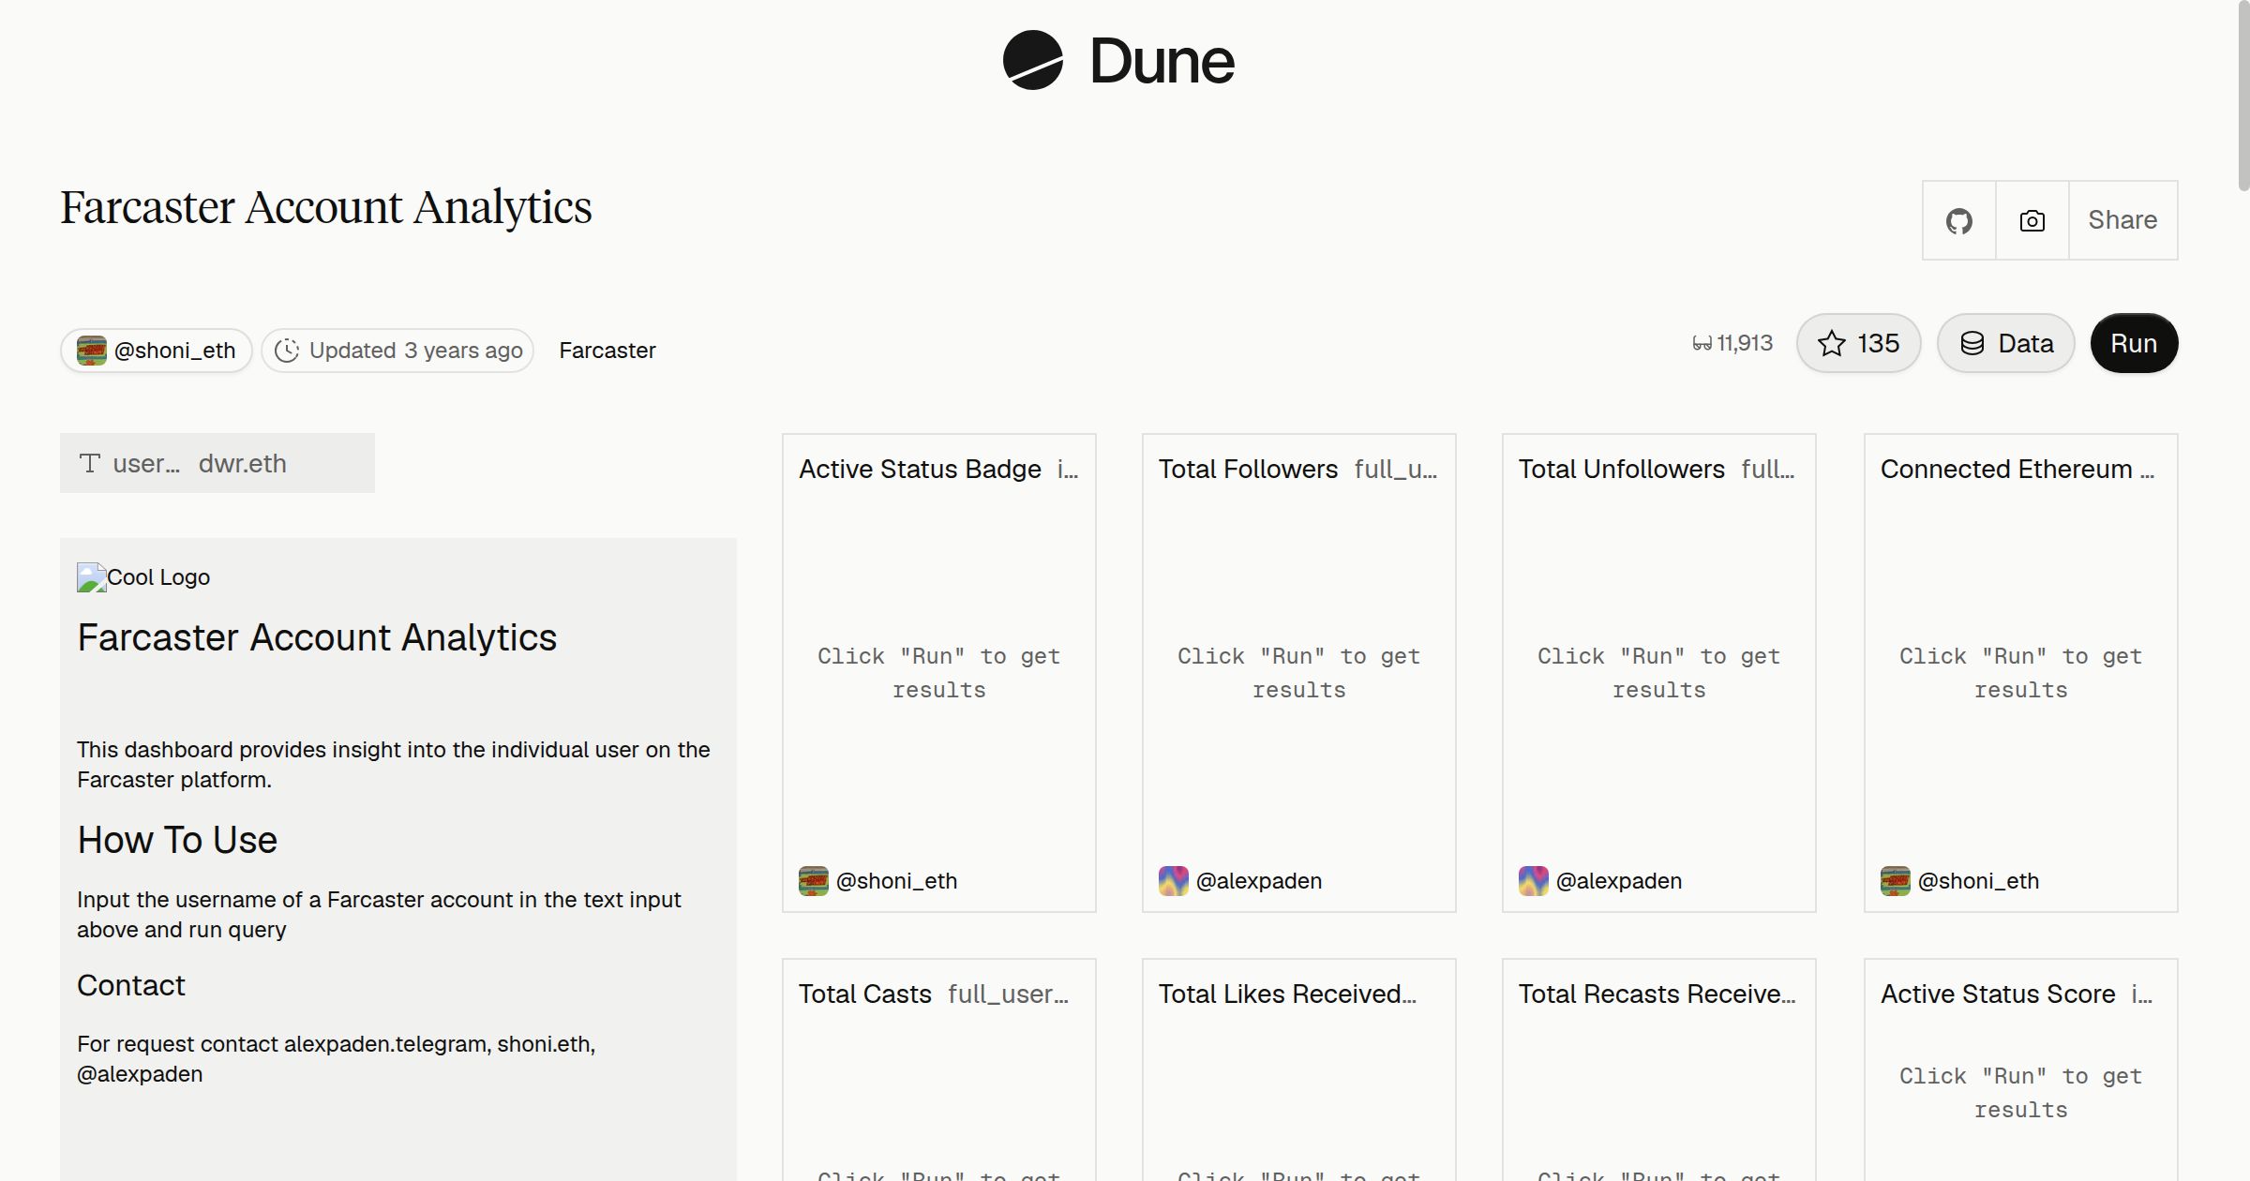
Task: Open Total Casts query title
Action: [865, 994]
